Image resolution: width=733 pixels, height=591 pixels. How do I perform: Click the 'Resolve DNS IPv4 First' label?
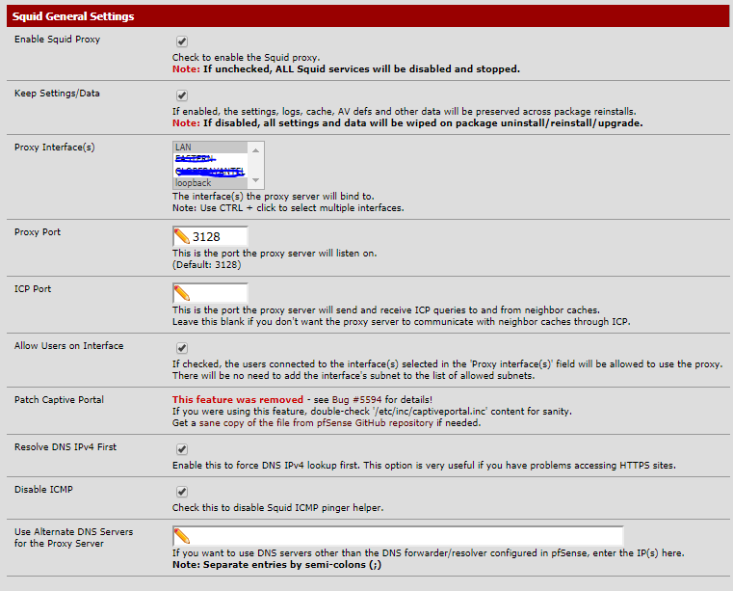(x=65, y=447)
